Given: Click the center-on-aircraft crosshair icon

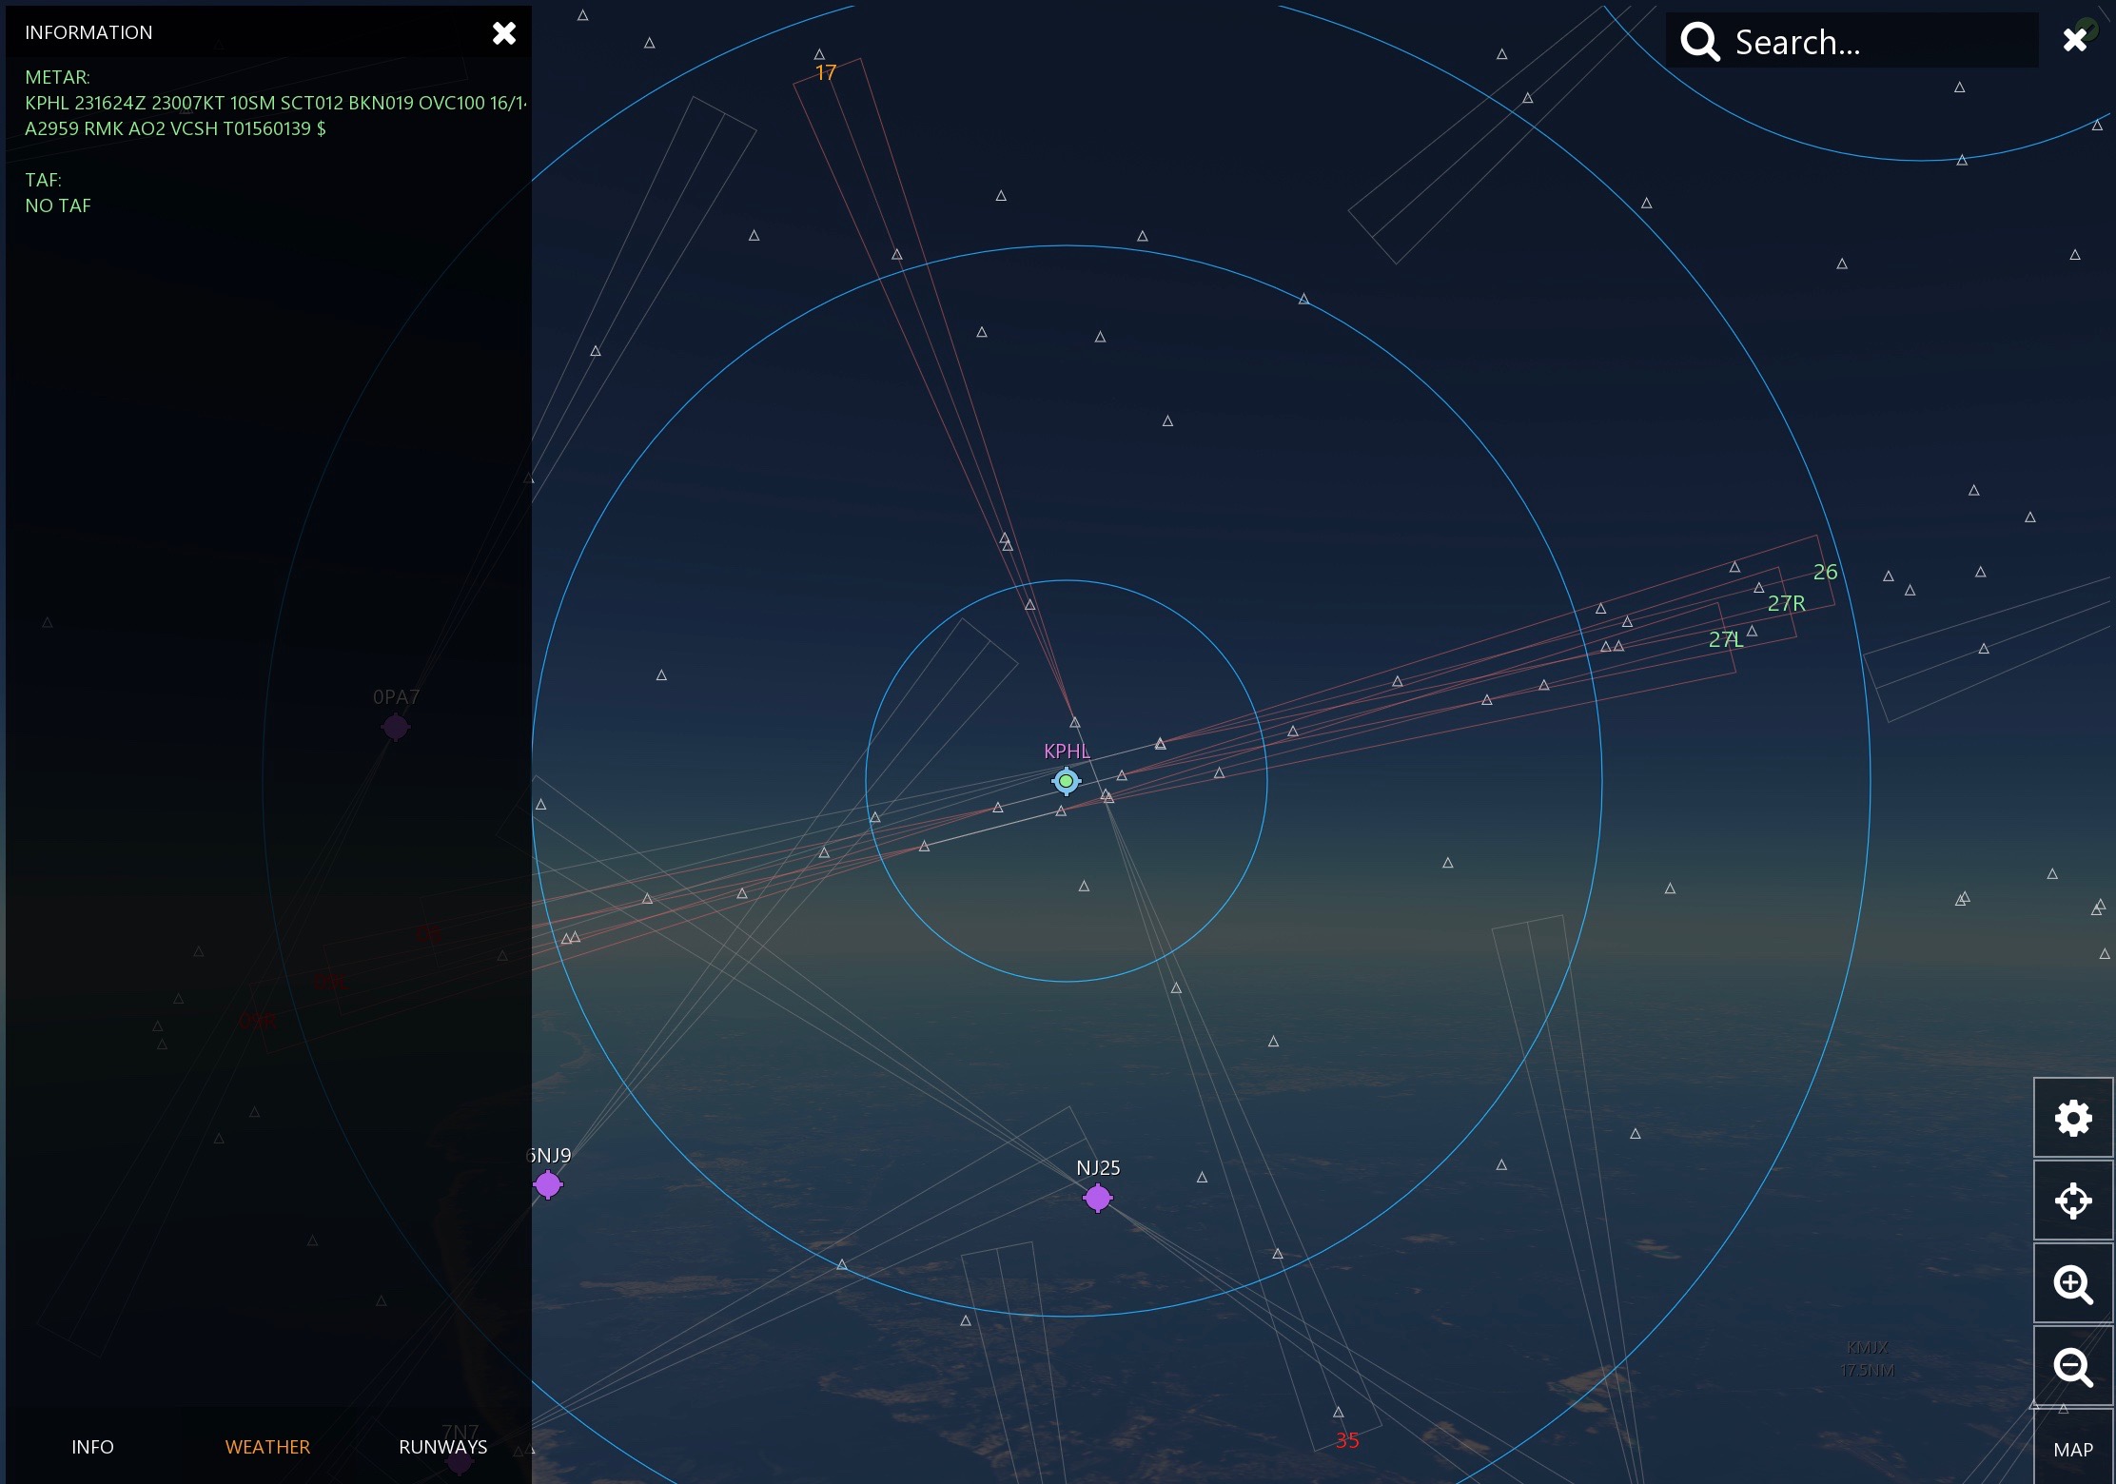Looking at the screenshot, I should 2072,1201.
